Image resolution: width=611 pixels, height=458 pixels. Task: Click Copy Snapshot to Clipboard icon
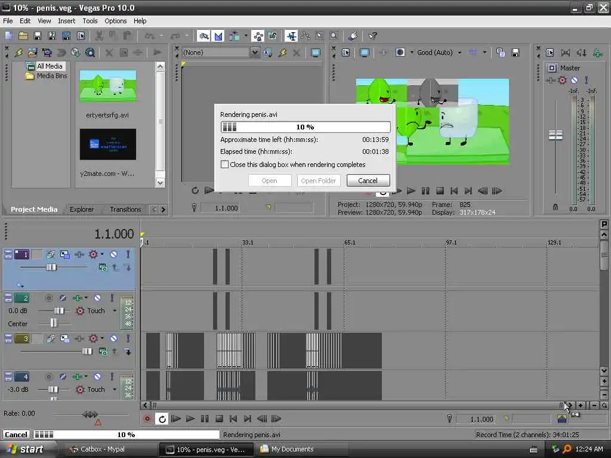click(x=501, y=52)
